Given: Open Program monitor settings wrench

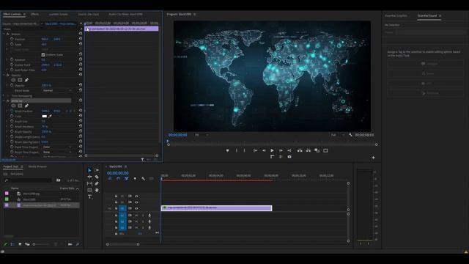Looking at the screenshot, I should click(350, 135).
